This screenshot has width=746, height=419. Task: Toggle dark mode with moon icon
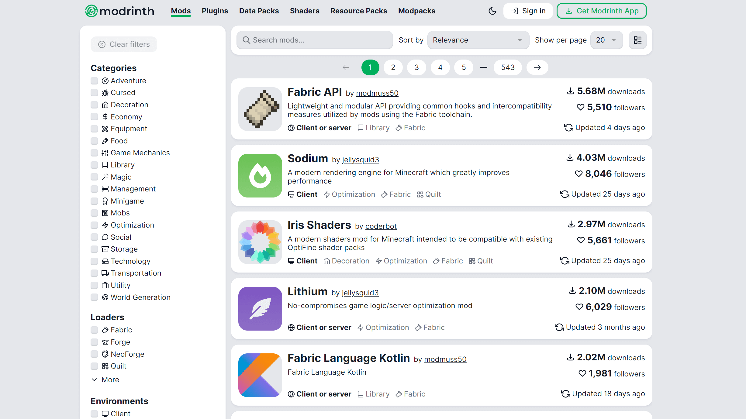[492, 11]
